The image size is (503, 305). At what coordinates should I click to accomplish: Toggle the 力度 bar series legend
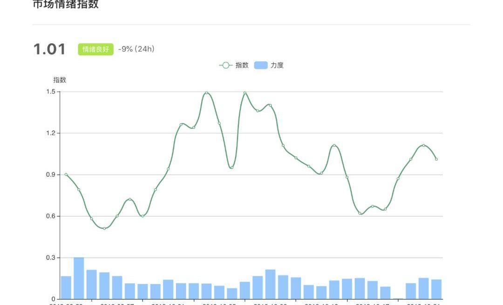(x=277, y=66)
